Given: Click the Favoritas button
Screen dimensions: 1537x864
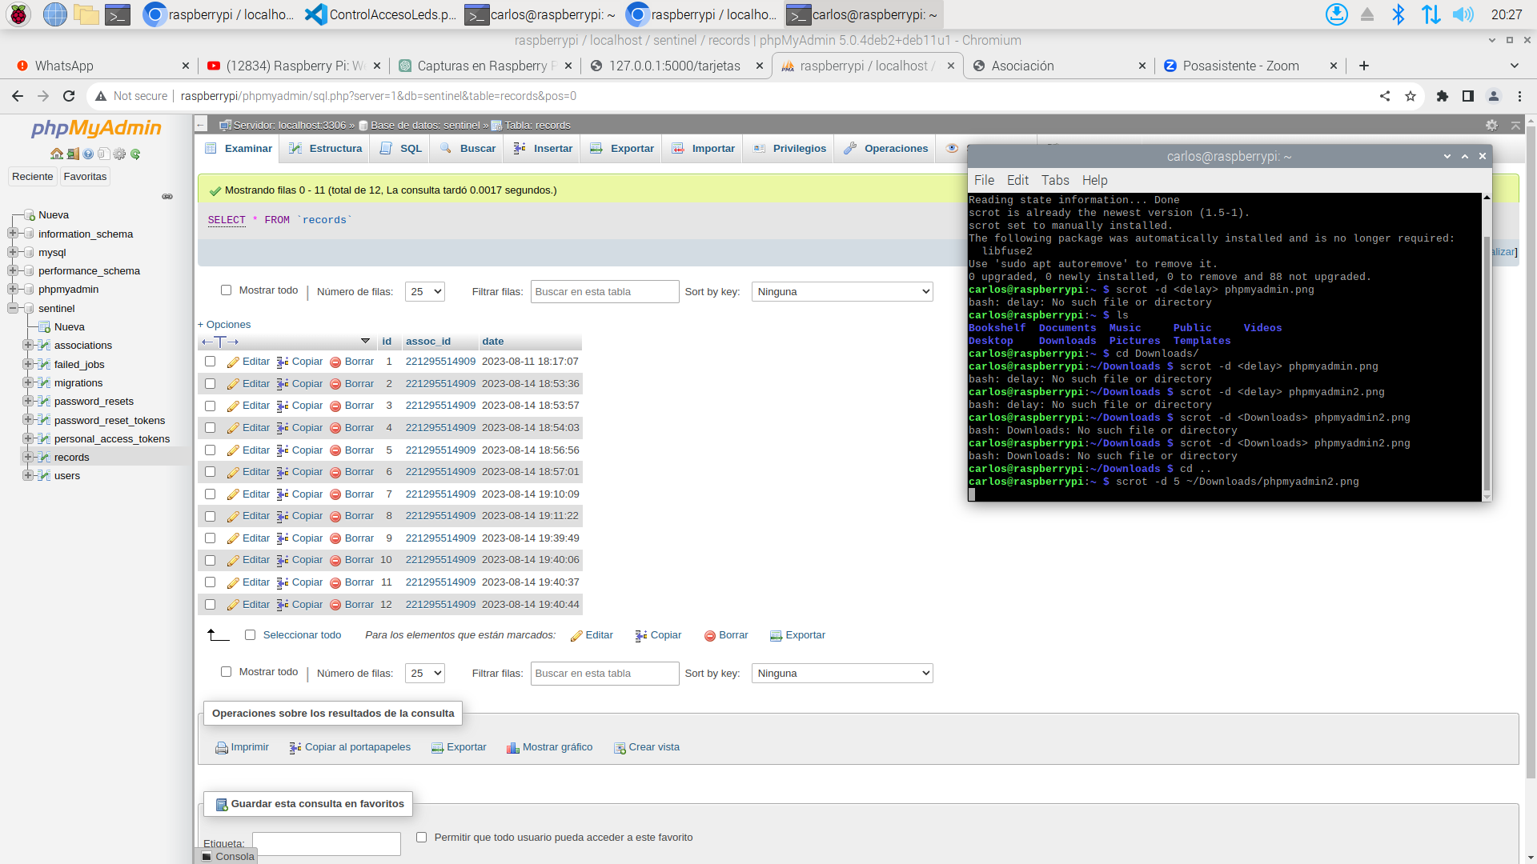Looking at the screenshot, I should click(85, 177).
